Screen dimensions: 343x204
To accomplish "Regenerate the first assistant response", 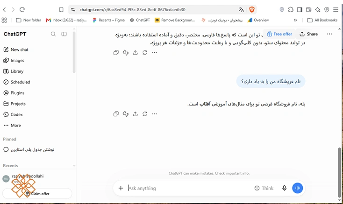I will (x=145, y=53).
